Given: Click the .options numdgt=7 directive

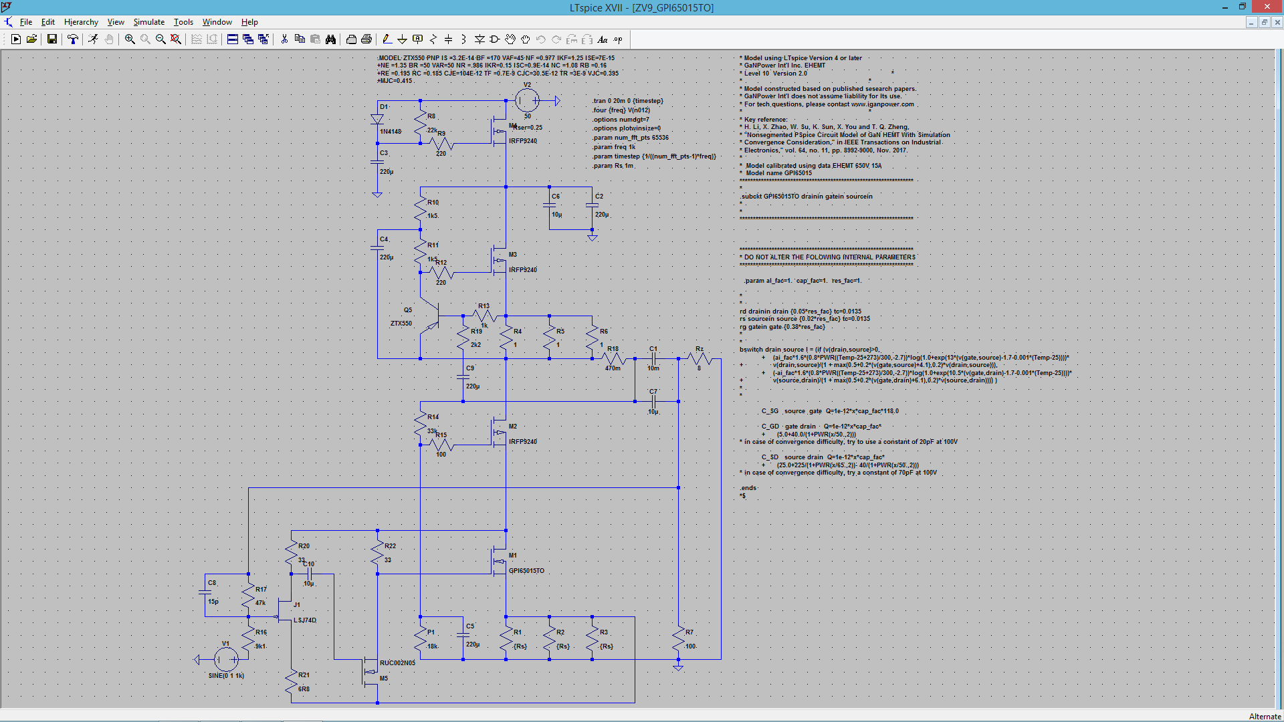Looking at the screenshot, I should click(621, 120).
